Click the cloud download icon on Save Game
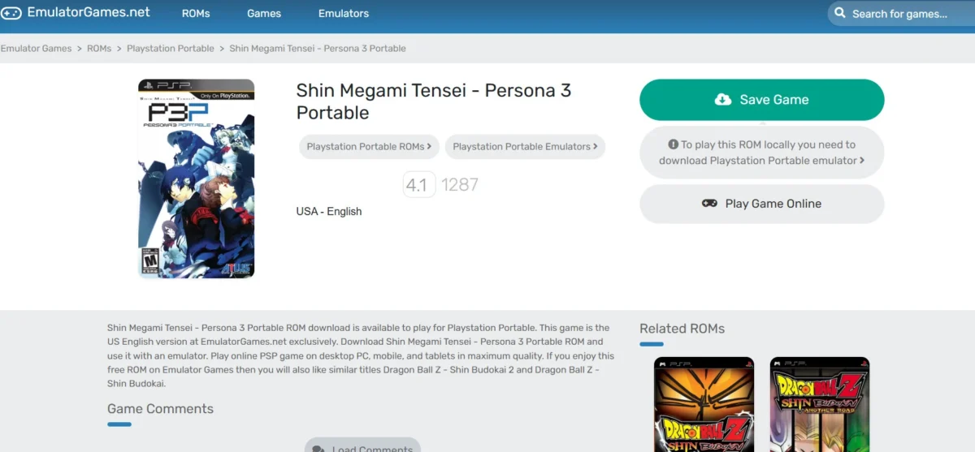The image size is (975, 452). click(723, 100)
